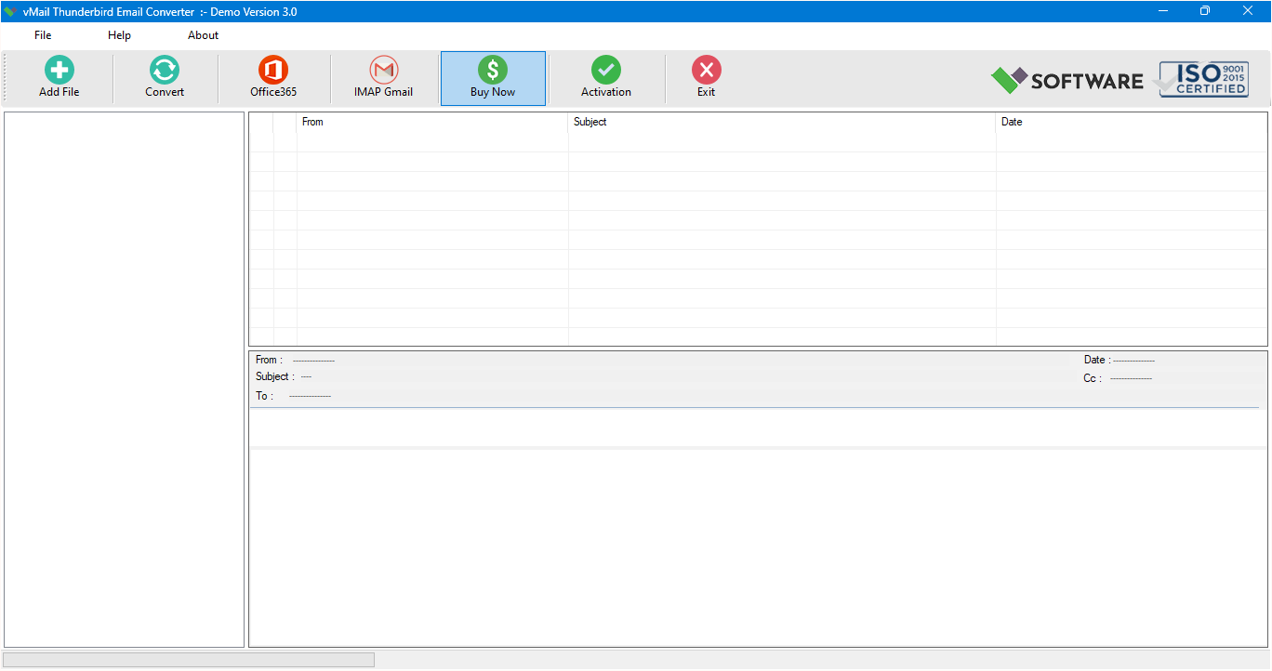Minimize the vMail converter window
The image size is (1272, 671).
pos(1163,11)
